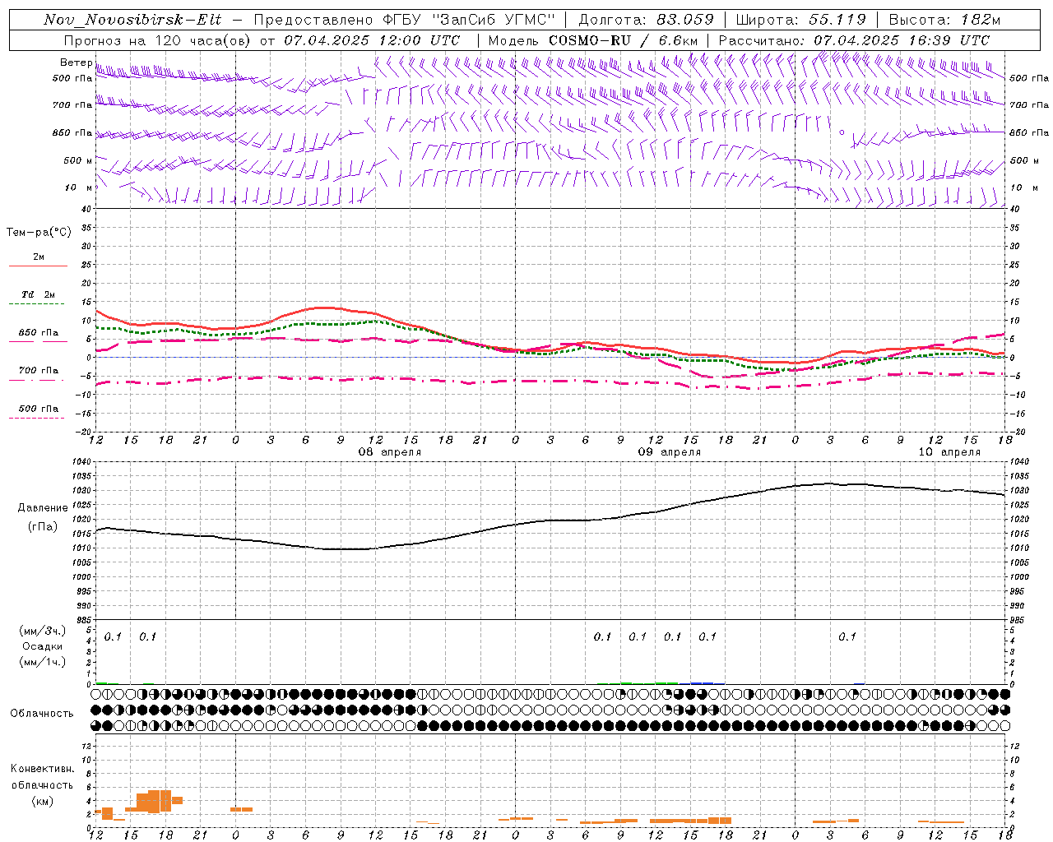Image resolution: width=1053 pixels, height=842 pixels.
Task: Click the 'Высота: 182м' header entry
Action: [x=944, y=20]
